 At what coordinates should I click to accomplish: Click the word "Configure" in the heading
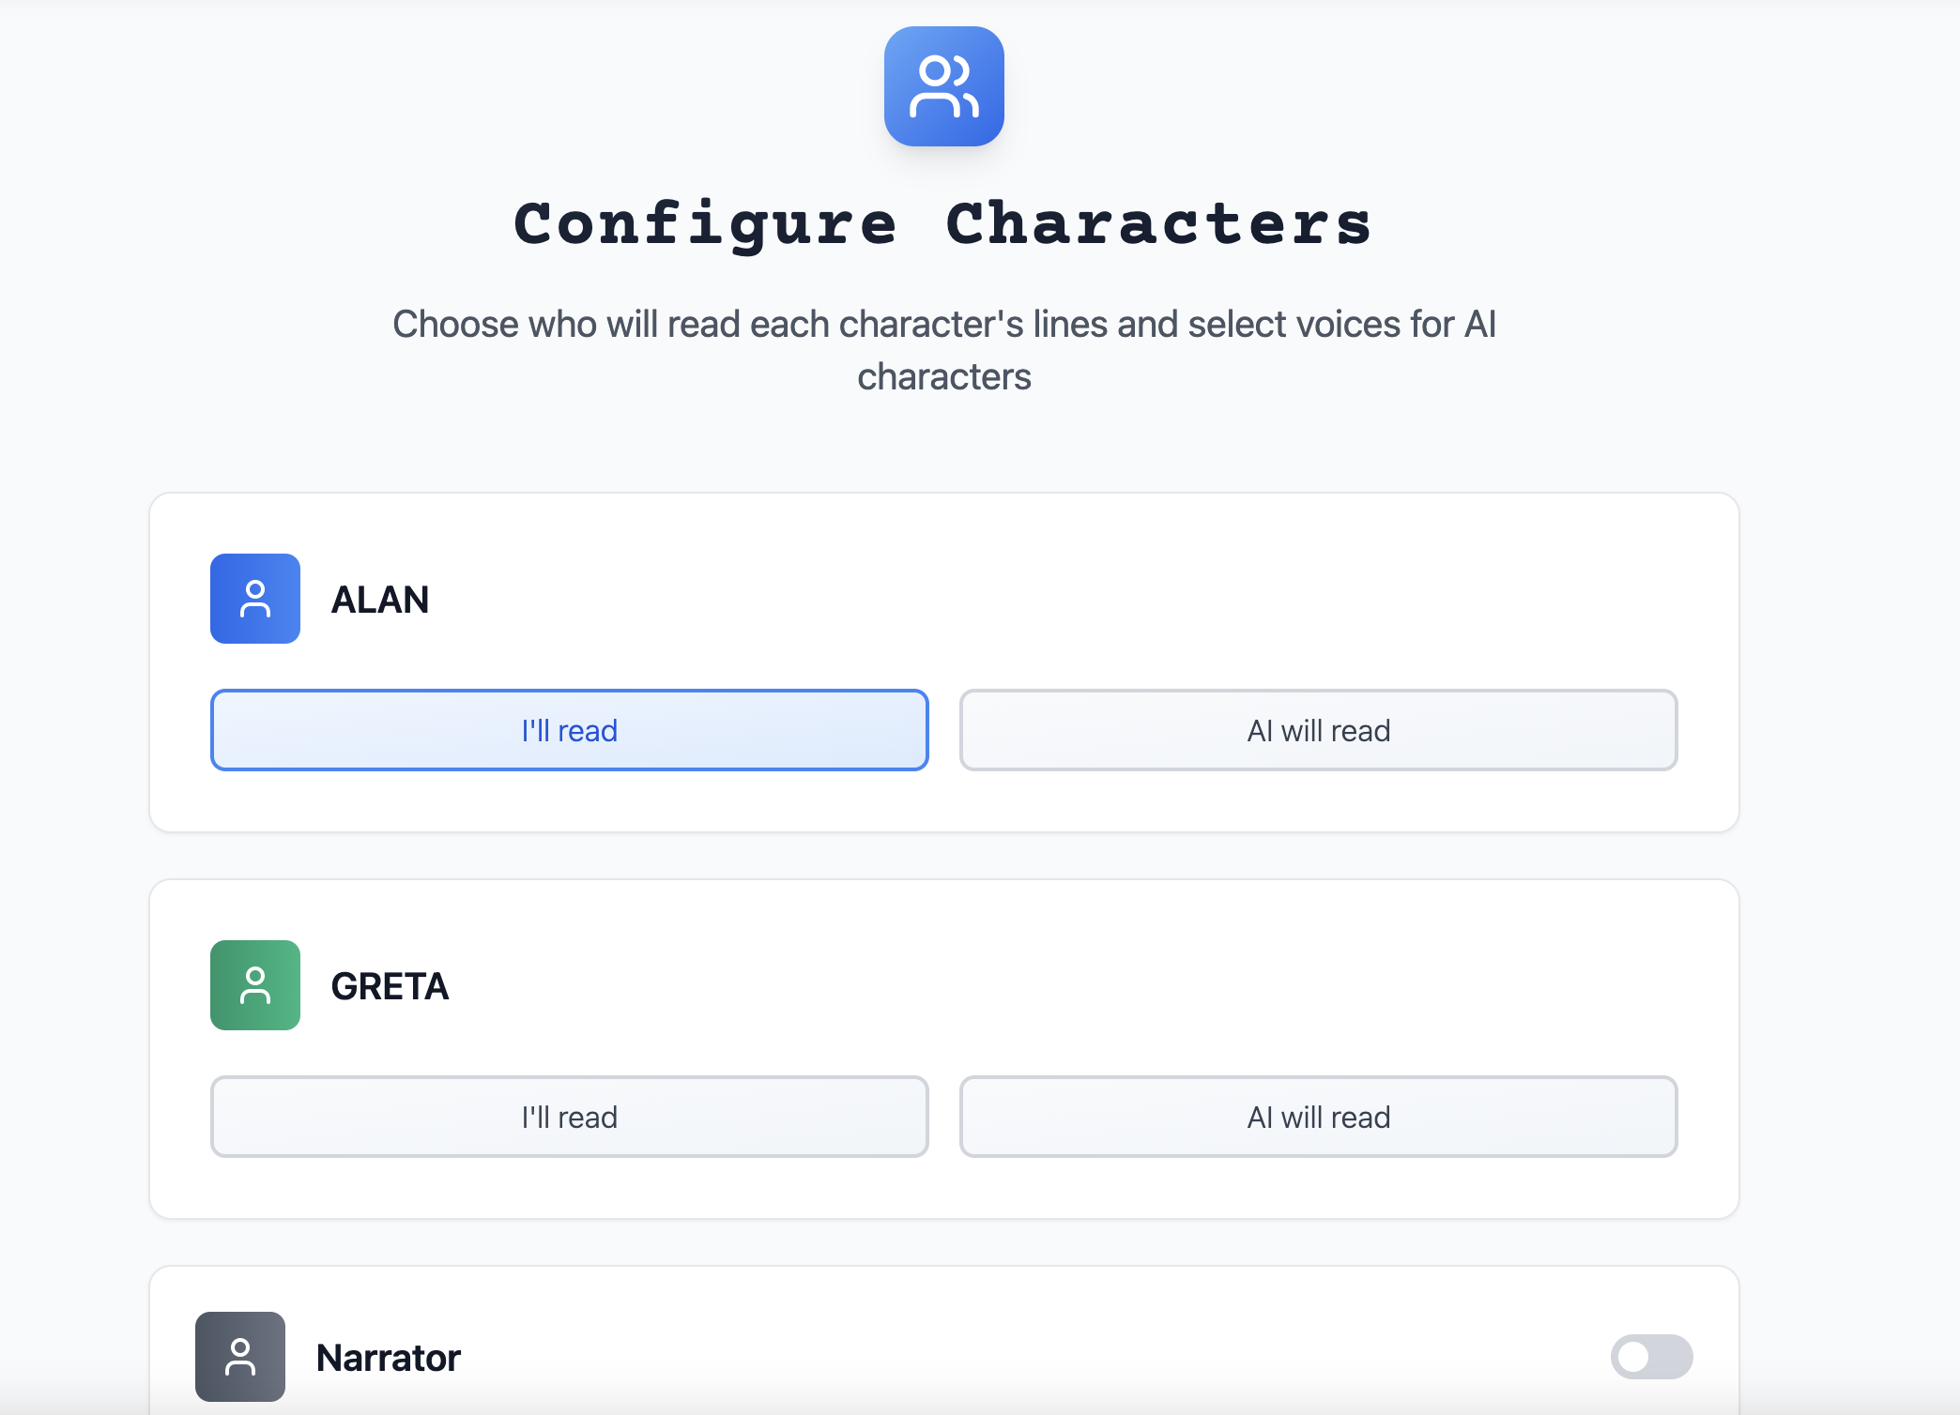pyautogui.click(x=705, y=225)
